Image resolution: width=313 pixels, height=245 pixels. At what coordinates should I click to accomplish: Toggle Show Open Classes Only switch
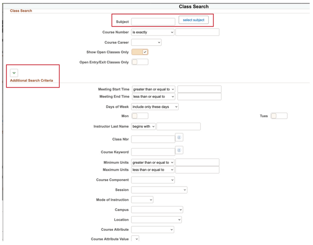tap(140, 52)
